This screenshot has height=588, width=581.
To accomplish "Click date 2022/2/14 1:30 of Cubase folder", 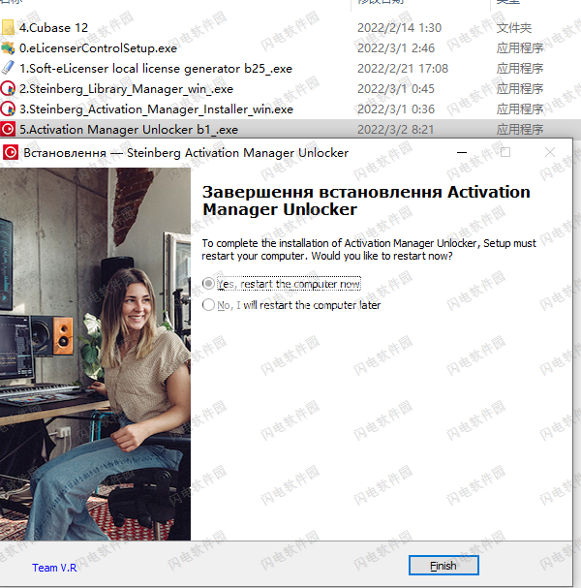I will point(400,28).
